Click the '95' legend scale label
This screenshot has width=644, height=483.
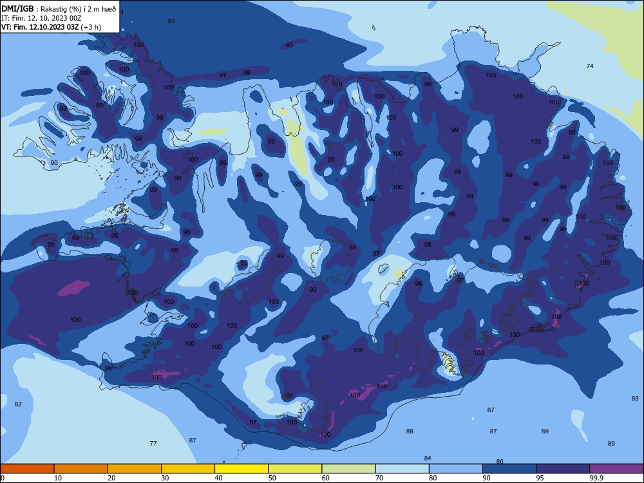coord(540,478)
